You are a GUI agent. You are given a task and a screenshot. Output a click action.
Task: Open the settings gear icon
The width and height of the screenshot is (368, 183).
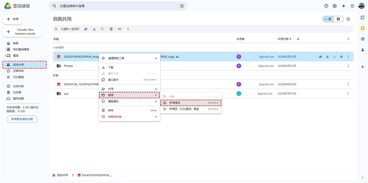tap(335, 6)
